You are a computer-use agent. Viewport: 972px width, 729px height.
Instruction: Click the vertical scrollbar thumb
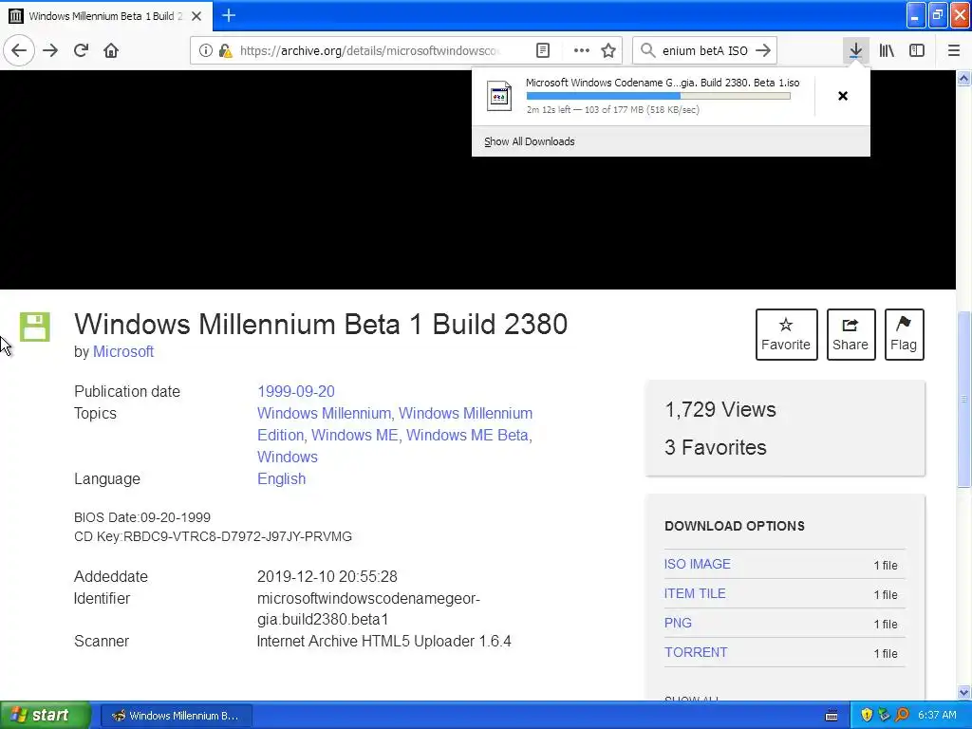963,399
